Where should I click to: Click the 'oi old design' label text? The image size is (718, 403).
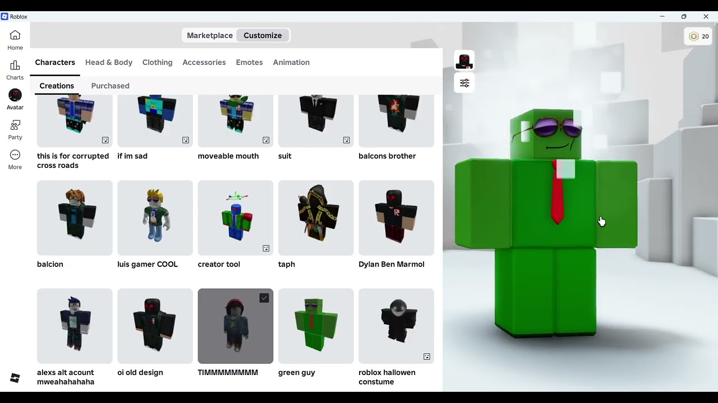(x=140, y=373)
